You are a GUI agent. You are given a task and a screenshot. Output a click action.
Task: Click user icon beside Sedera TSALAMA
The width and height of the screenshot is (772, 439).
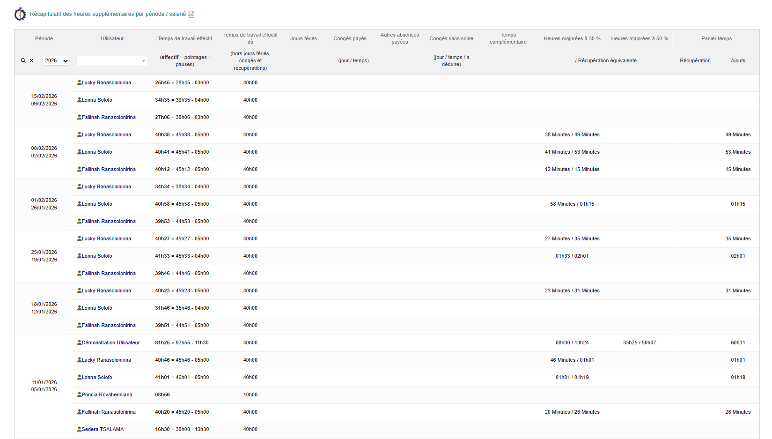click(x=79, y=429)
